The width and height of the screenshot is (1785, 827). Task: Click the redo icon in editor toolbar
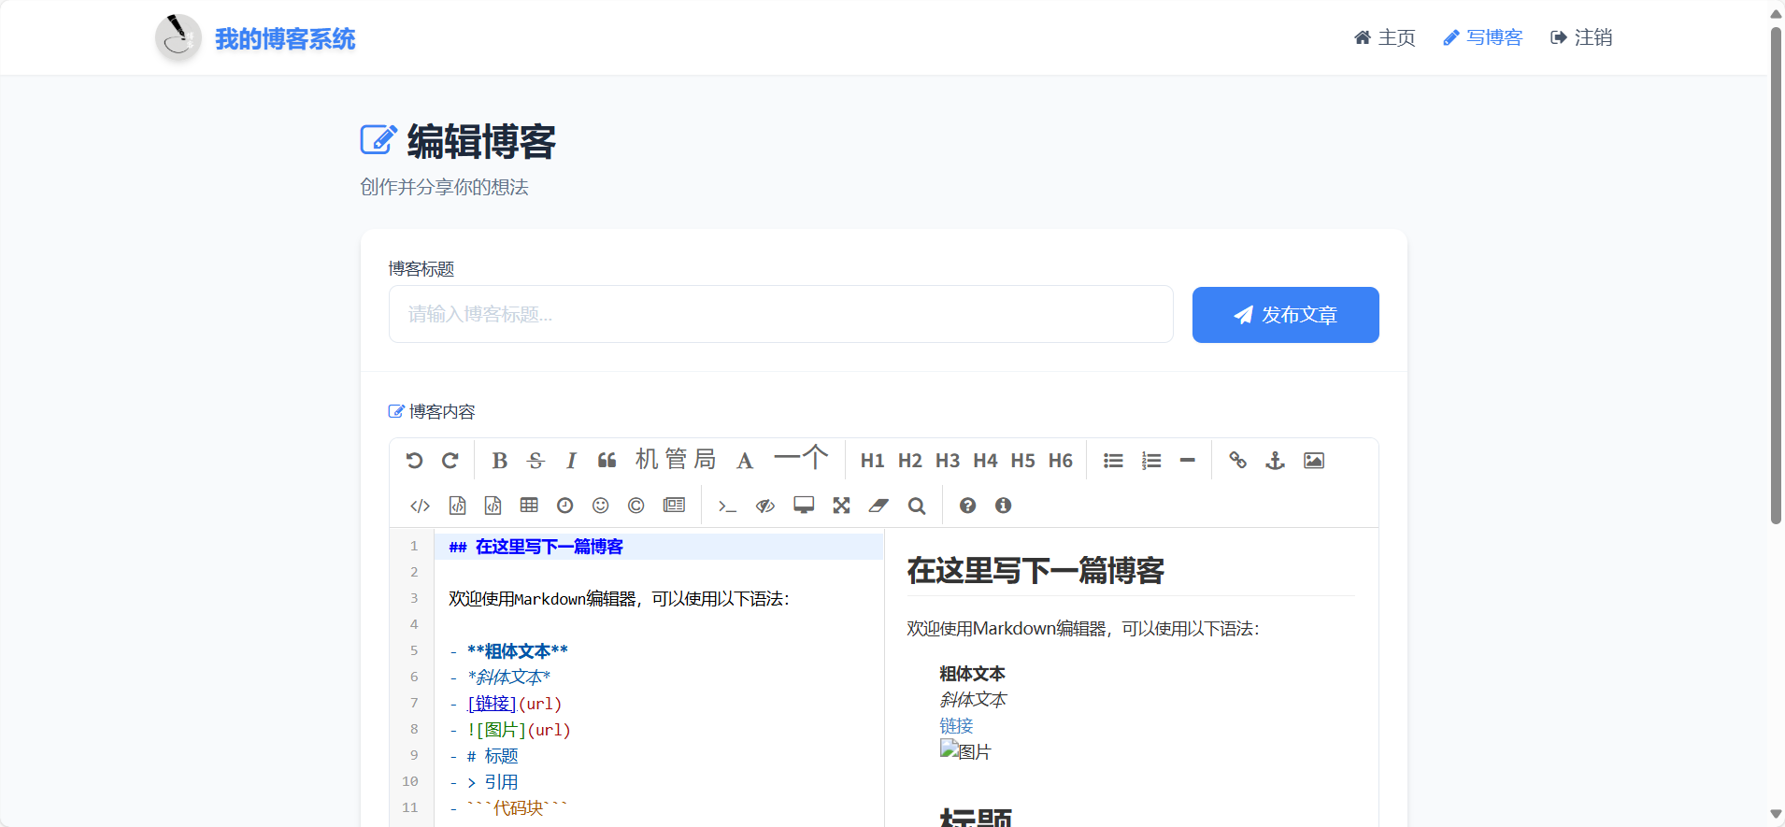[x=450, y=461]
